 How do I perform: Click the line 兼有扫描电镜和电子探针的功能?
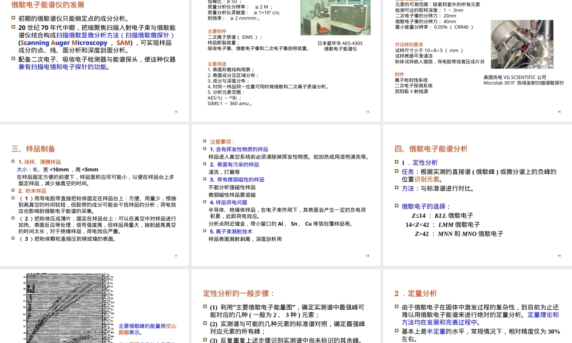pos(64,67)
